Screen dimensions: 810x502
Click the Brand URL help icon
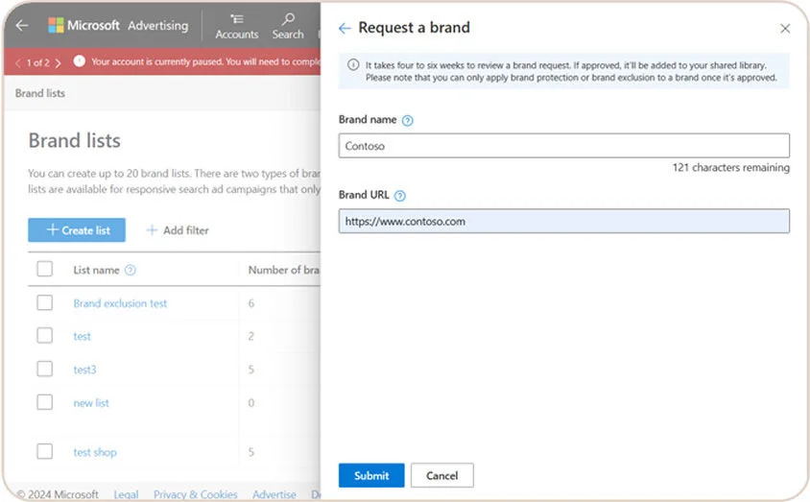(x=400, y=196)
